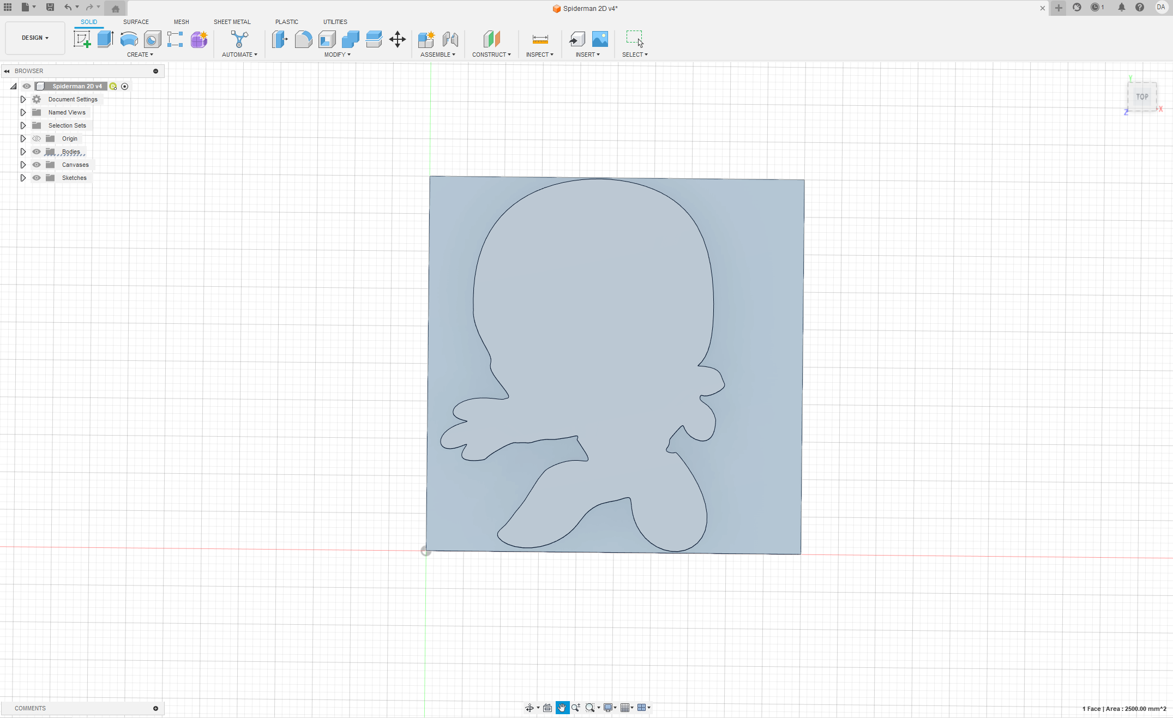This screenshot has height=718, width=1173.
Task: Toggle visibility of Spiderman 2D v4 component
Action: pyautogui.click(x=27, y=86)
